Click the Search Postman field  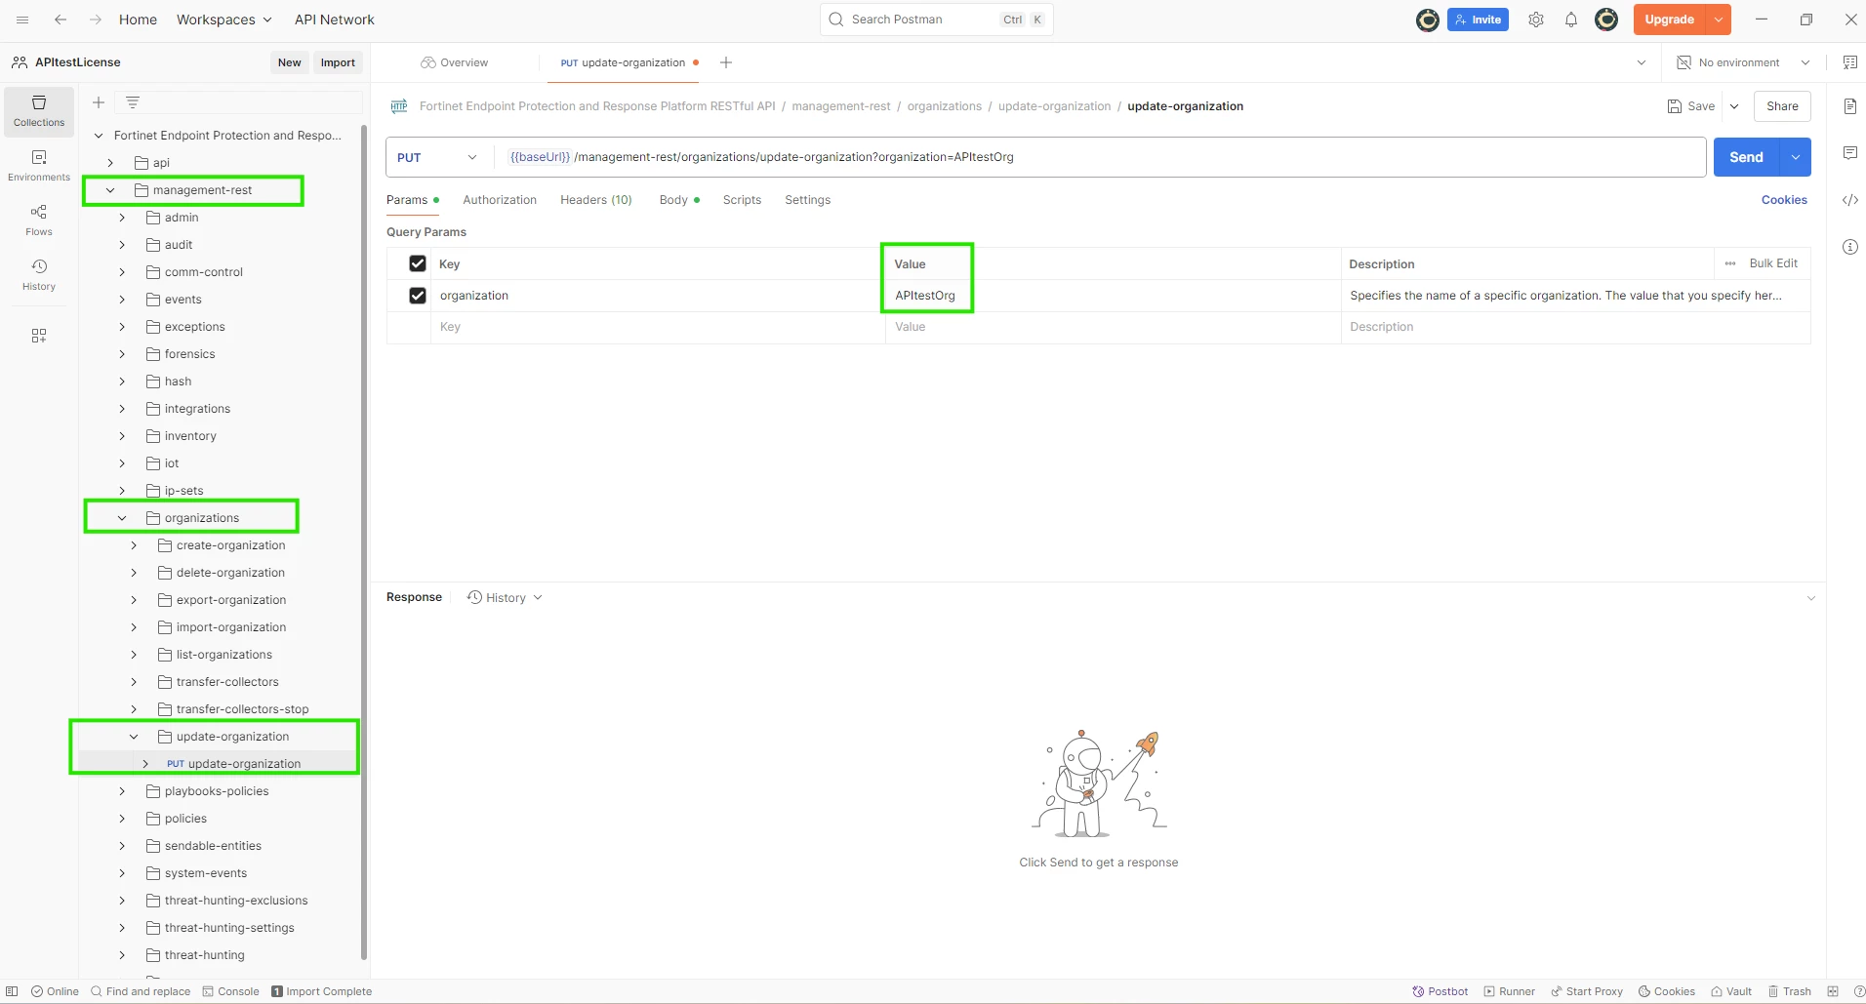937,20
